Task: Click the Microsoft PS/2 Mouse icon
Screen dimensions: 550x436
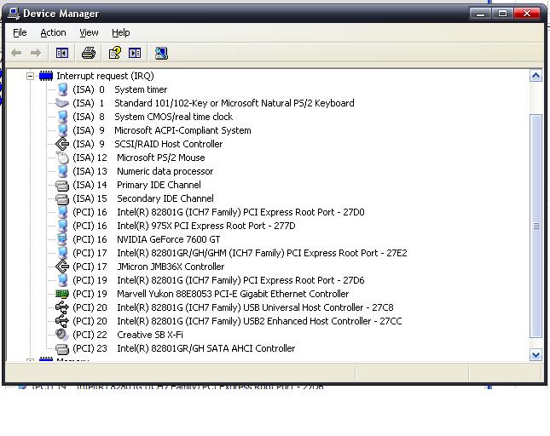Action: tap(62, 158)
